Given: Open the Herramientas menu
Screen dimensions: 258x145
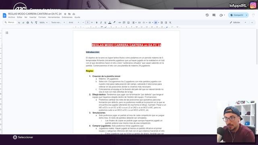Looking at the screenshot, I should 54,17.
